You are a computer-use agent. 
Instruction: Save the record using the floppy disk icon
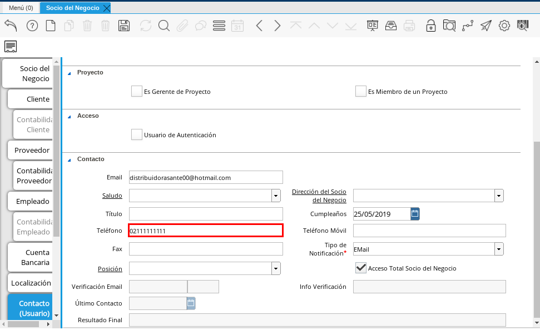124,26
